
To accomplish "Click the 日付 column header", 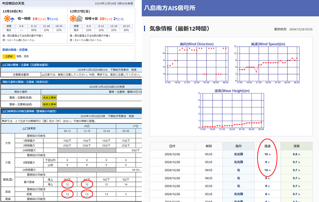I will point(172,146).
